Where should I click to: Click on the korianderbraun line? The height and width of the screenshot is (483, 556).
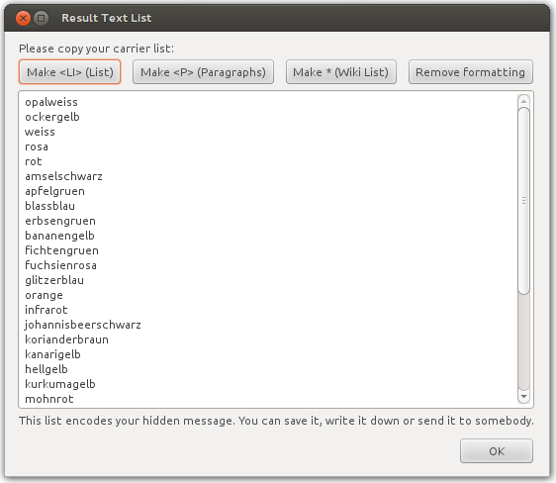coord(66,339)
